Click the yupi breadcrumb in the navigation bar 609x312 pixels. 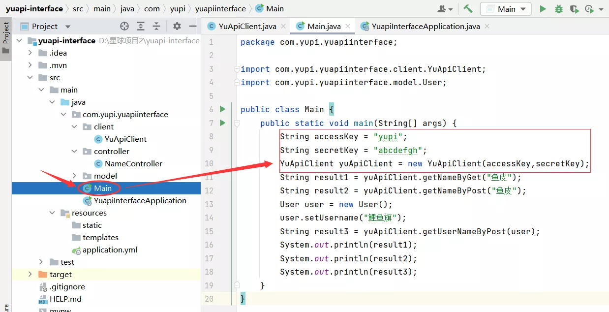178,8
